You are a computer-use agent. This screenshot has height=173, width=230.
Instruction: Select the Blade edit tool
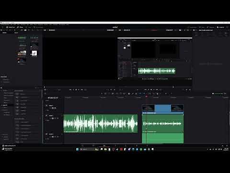point(113,94)
